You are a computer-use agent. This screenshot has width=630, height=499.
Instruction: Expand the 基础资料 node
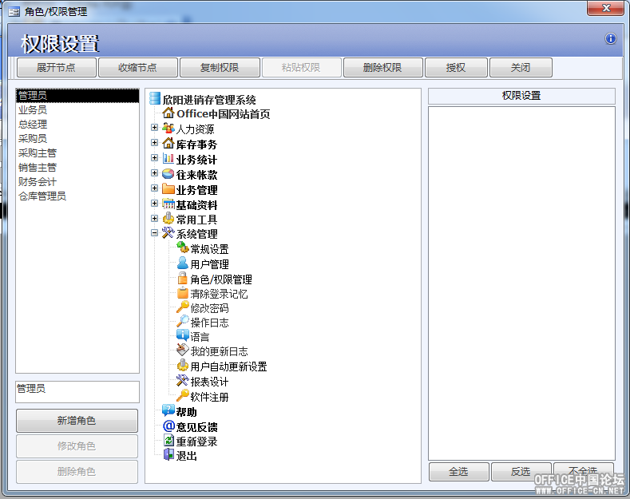154,204
